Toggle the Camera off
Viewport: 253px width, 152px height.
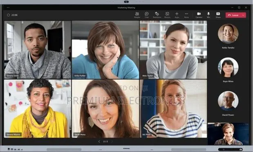tap(199, 15)
